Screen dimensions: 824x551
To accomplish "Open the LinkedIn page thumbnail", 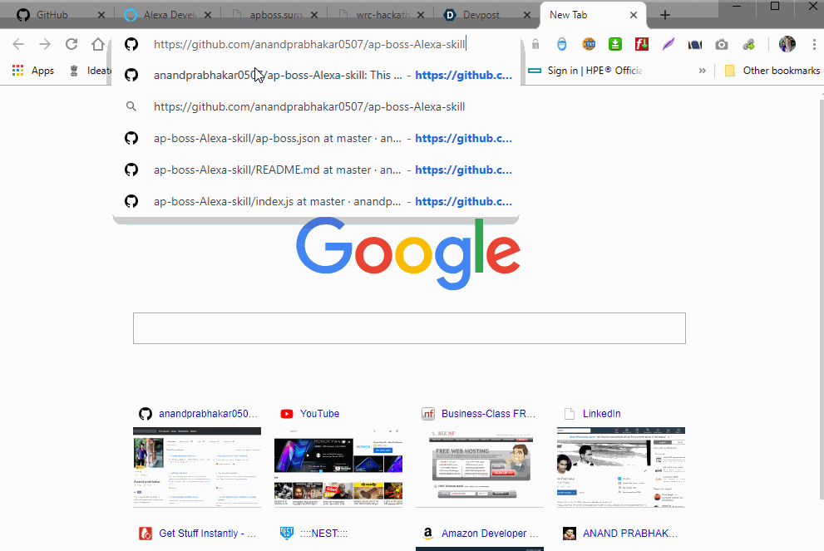I will 621,467.
